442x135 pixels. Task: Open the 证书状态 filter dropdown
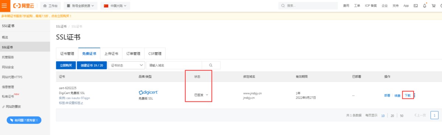click(x=126, y=65)
